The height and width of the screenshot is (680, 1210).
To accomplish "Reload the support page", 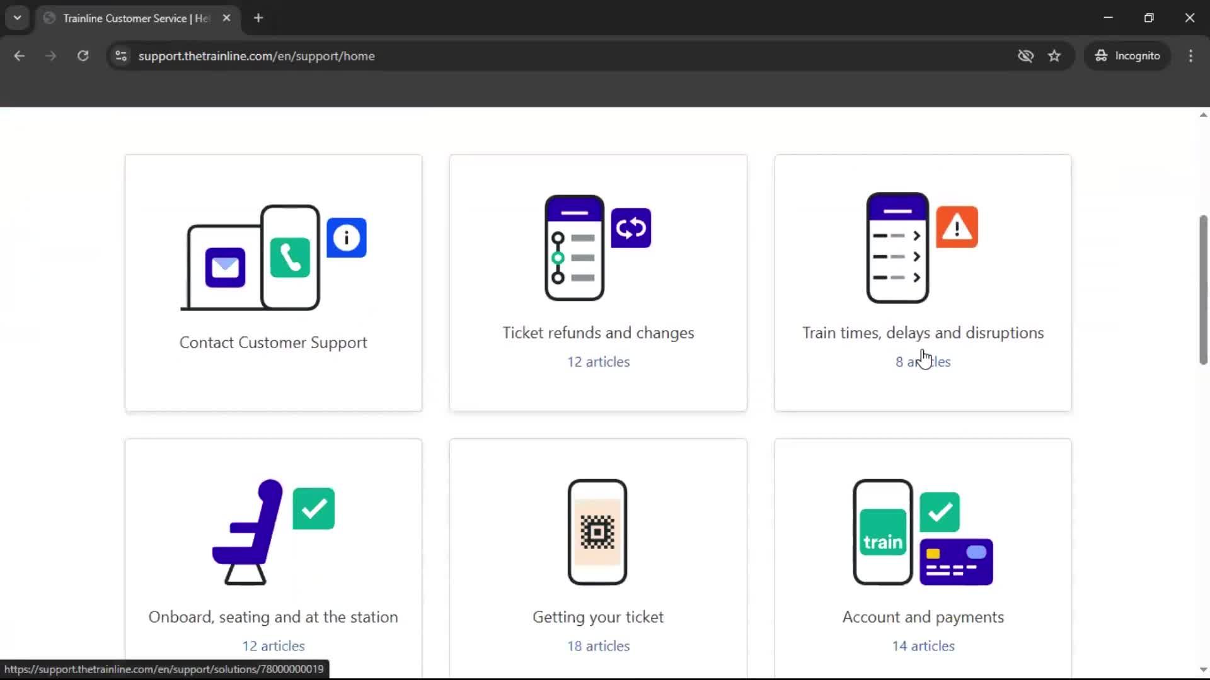I will point(83,55).
